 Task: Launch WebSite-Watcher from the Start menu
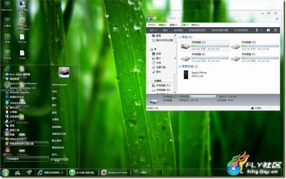pyautogui.click(x=18, y=93)
